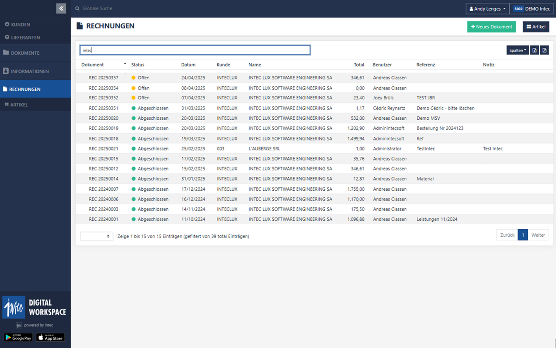Sort by the Total column header
The height and width of the screenshot is (348, 556).
(359, 65)
